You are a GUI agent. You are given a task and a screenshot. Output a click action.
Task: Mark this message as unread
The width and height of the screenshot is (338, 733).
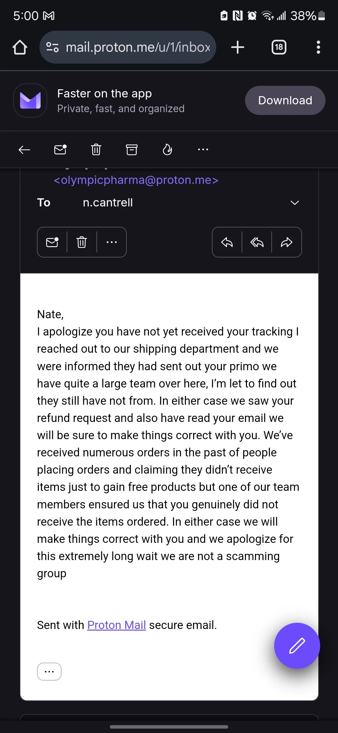click(x=52, y=242)
